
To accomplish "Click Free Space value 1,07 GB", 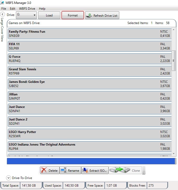I will tap(111, 185).
